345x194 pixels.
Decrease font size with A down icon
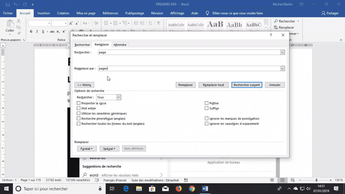77,23
